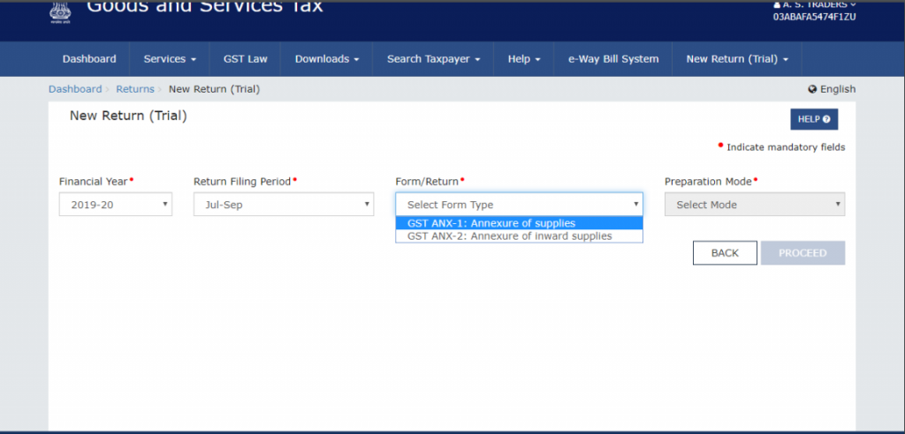Expand the New Return (Trial) menu

[x=736, y=59]
